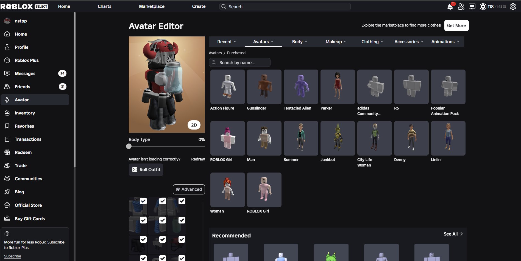Switch avatar preview to 2D
The image size is (521, 261).
tap(194, 125)
